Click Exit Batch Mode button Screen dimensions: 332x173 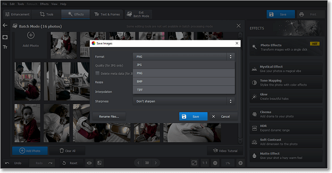[x=139, y=14]
